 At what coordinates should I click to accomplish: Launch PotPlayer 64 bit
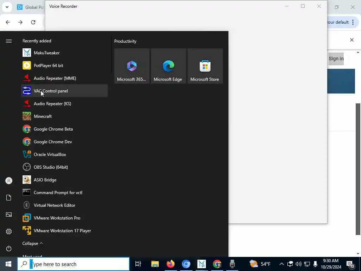[65, 65]
